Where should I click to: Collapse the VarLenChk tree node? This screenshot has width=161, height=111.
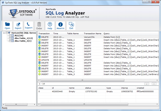(x=4, y=33)
